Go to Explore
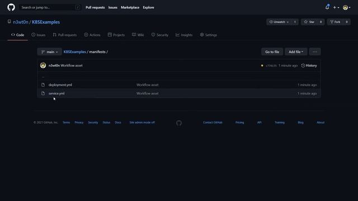 148,7
